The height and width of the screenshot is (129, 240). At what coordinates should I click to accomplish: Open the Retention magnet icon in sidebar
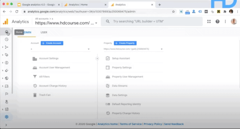coord(7,70)
